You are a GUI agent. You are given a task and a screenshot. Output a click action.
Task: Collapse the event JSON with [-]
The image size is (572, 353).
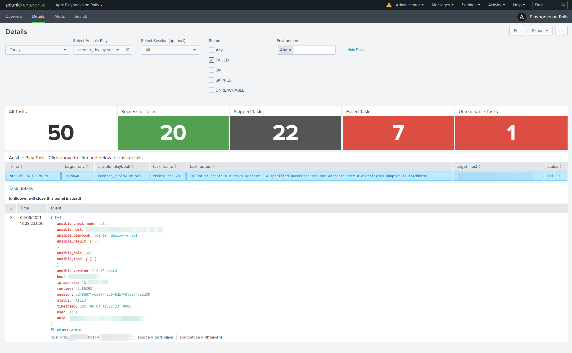tap(58, 218)
